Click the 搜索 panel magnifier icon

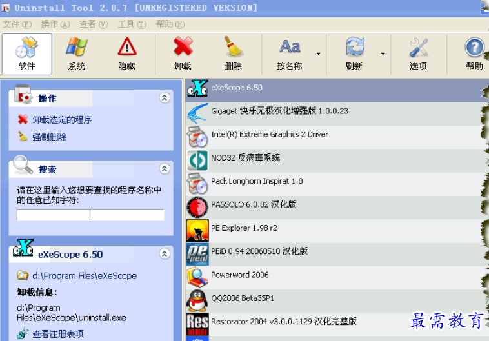pyautogui.click(x=23, y=164)
